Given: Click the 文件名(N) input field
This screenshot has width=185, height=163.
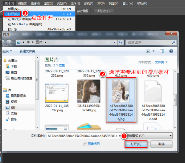Looking at the screenshot, I should 82,136.
